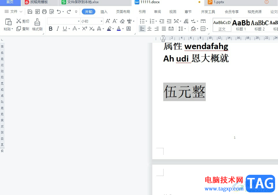Click the Redo arrow icon
278x195 pixels.
point(69,12)
